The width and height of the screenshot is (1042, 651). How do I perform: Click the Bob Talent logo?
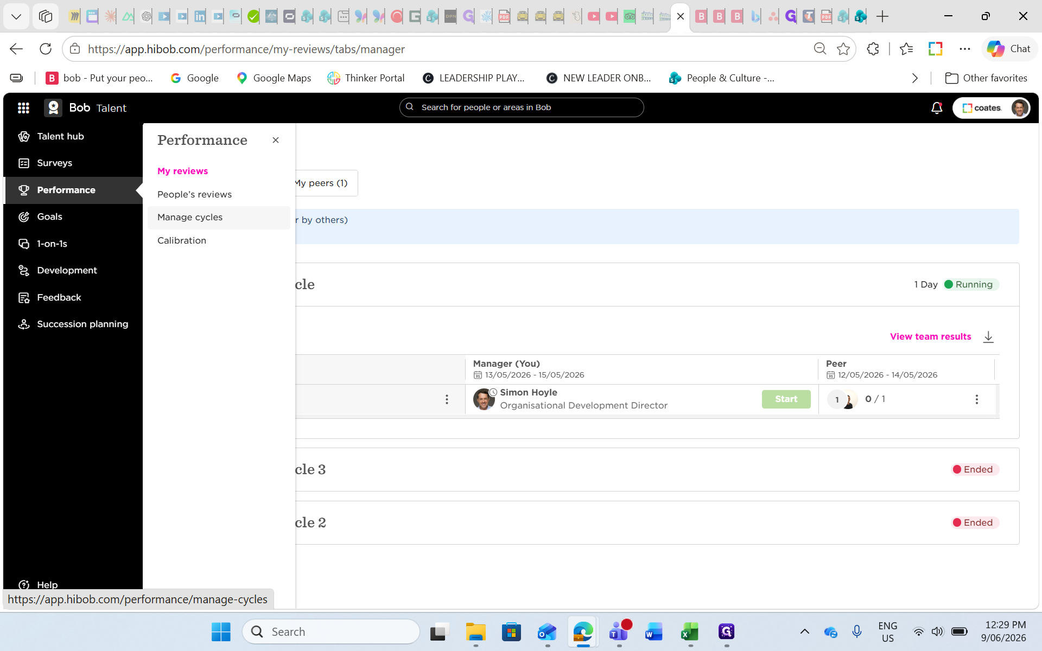coord(85,108)
